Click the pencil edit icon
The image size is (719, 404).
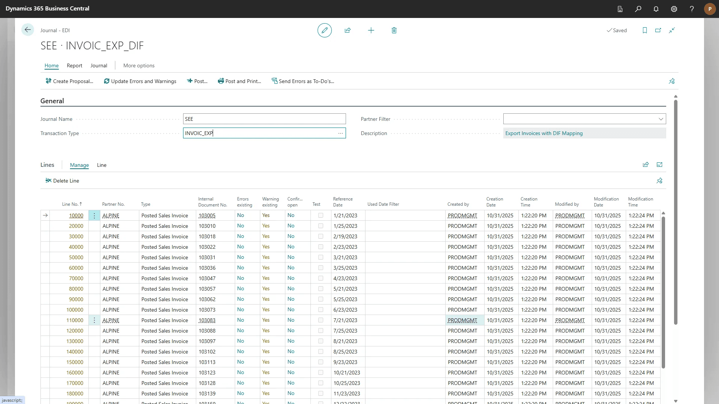(x=325, y=30)
